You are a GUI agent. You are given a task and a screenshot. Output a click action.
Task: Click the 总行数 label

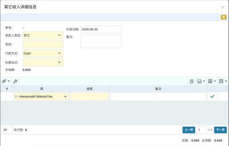tap(19, 130)
